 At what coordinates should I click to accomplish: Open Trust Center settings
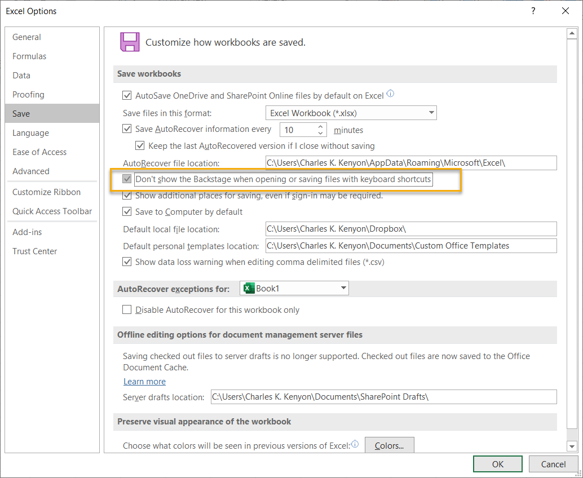pyautogui.click(x=52, y=251)
